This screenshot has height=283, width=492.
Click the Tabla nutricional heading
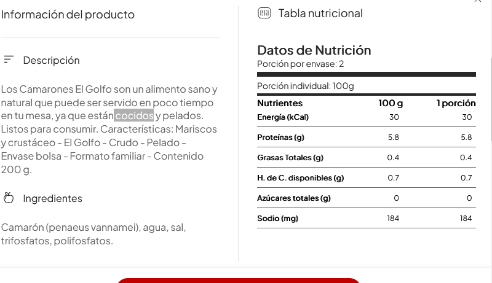[320, 14]
